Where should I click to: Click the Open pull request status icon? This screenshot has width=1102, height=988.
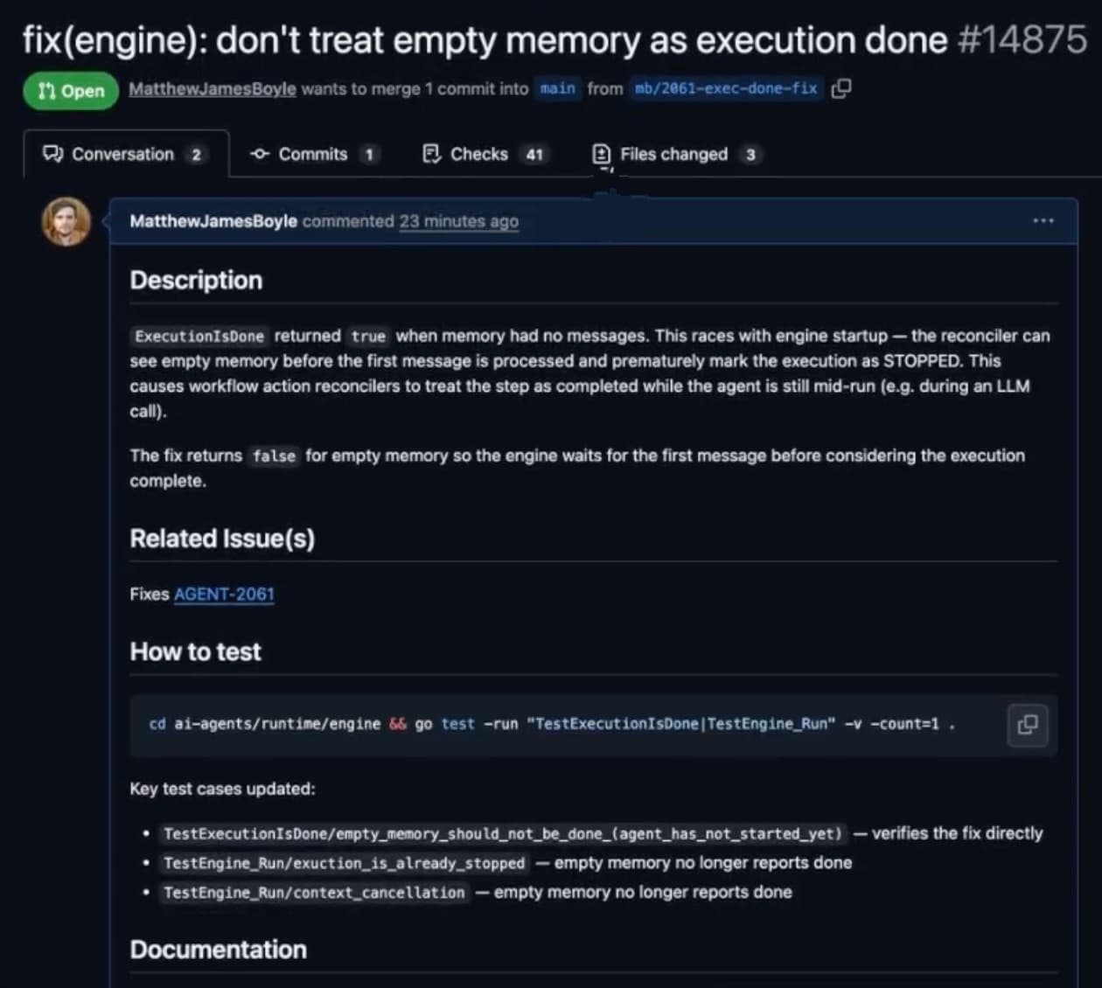pyautogui.click(x=47, y=90)
